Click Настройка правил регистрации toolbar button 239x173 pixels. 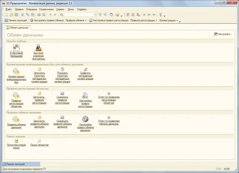click(109, 21)
